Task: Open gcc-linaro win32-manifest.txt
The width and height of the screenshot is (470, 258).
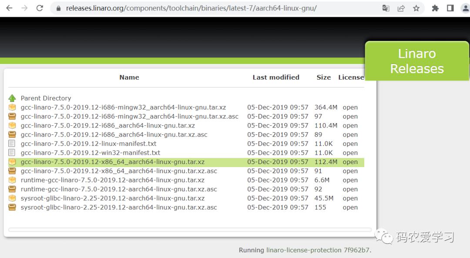Action: pyautogui.click(x=90, y=153)
